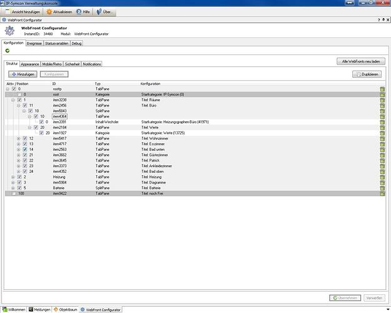Image resolution: width=391 pixels, height=313 pixels.
Task: Uncheck the item5417 Wohnzimmer checkbox
Action: [x=25, y=138]
